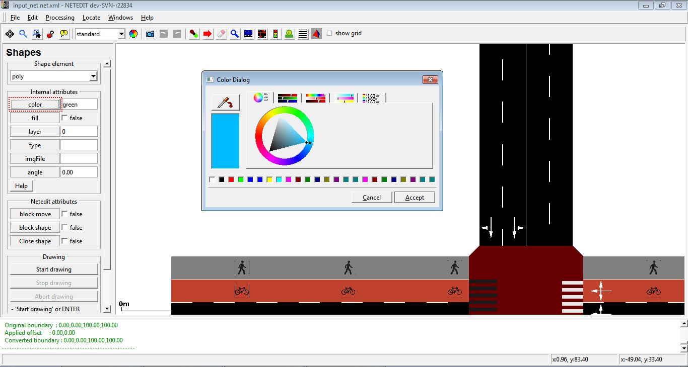Open the color scheme editor wheel icon
This screenshot has height=367, width=688.
click(133, 34)
